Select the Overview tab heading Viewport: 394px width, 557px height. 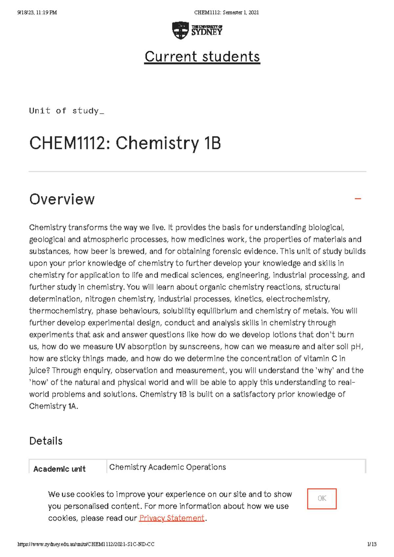coord(62,199)
